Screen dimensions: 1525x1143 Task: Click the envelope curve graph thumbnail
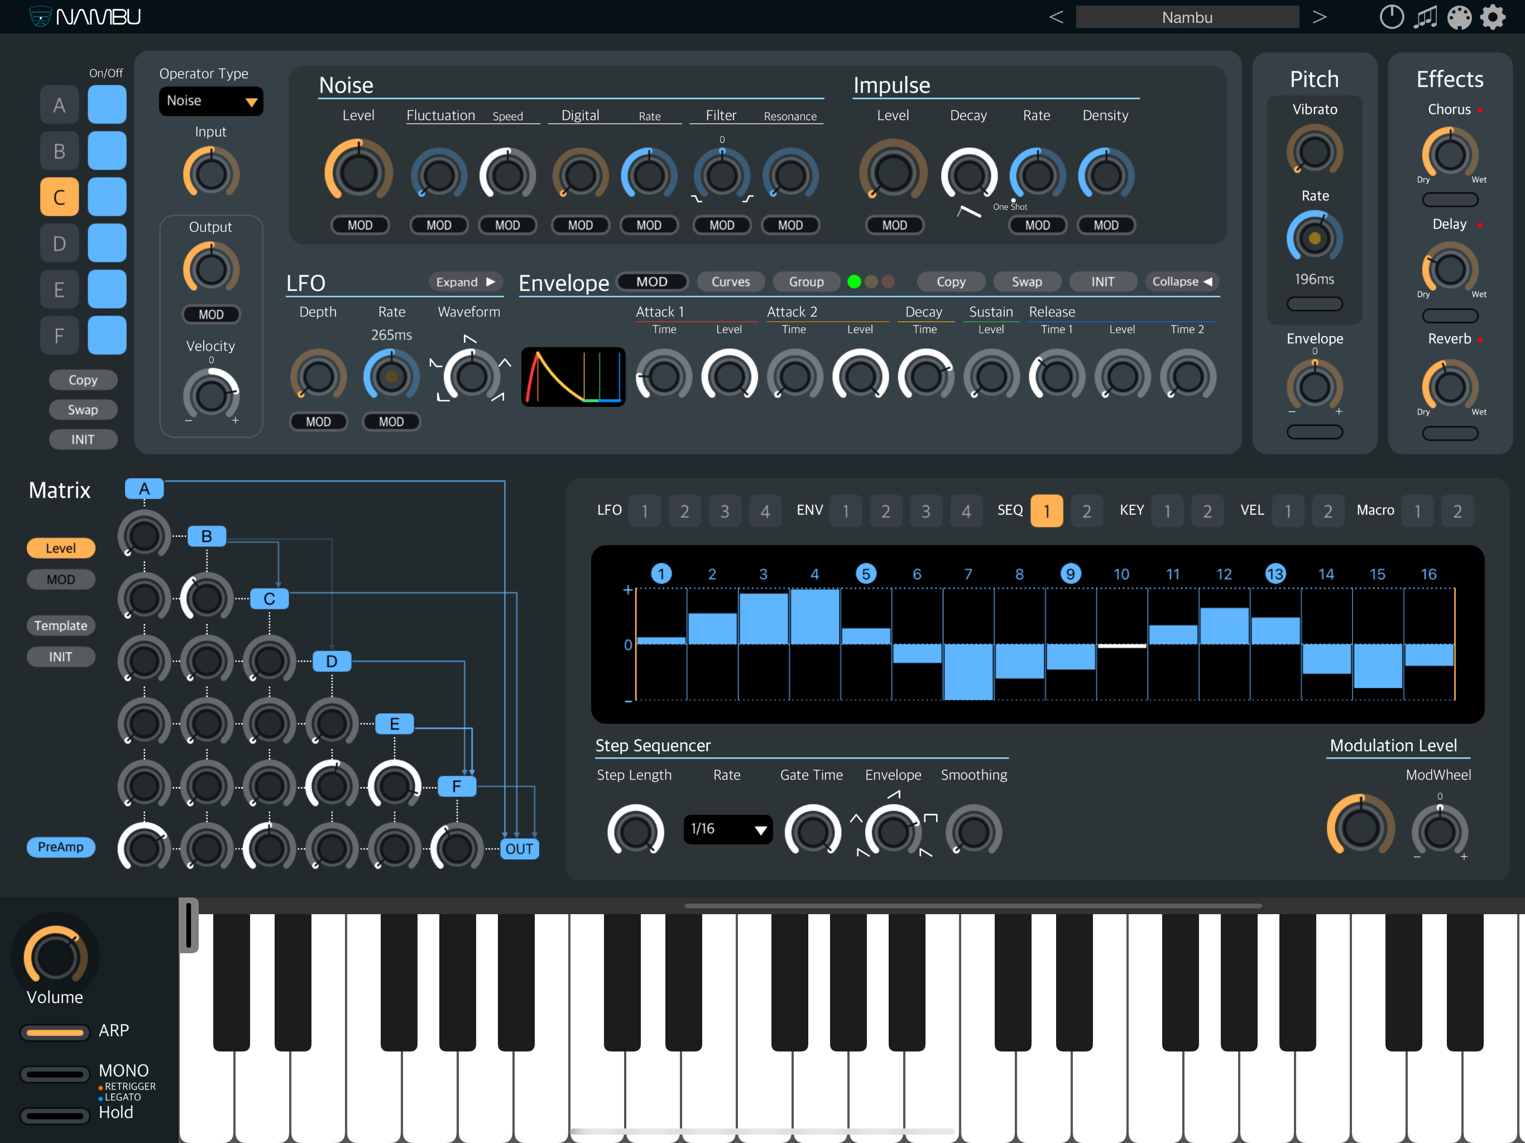tap(573, 376)
